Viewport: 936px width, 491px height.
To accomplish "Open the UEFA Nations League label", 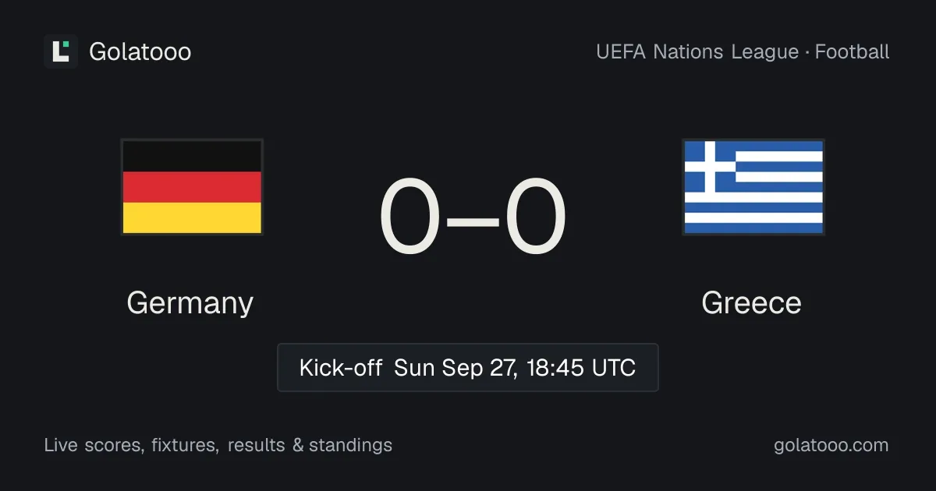I will tap(697, 52).
